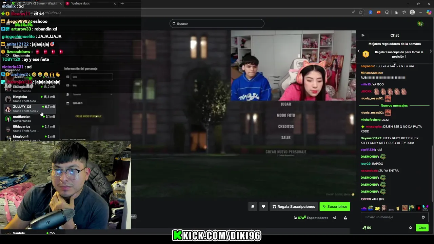Open browser settings and more menu
Viewport: 434px width, 244px height.
tap(420, 12)
